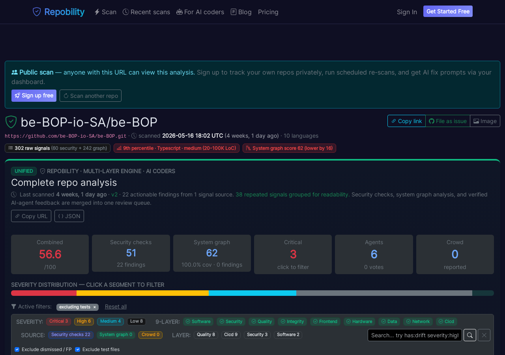Open the Scan nav item
The image size is (505, 355).
coord(105,12)
